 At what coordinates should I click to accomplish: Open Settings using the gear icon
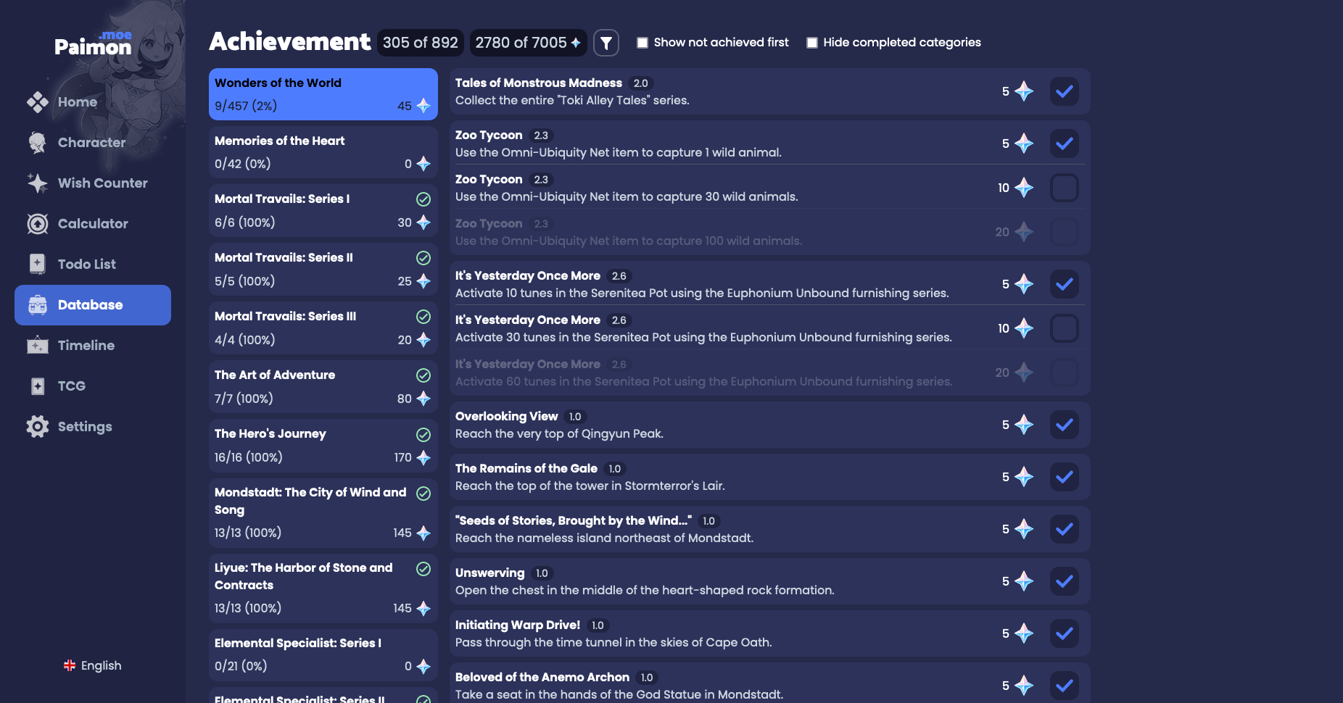coord(37,426)
